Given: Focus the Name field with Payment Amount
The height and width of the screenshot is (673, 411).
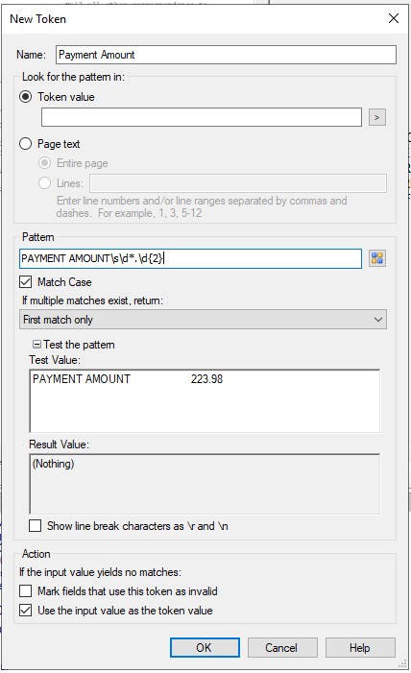Looking at the screenshot, I should click(226, 55).
